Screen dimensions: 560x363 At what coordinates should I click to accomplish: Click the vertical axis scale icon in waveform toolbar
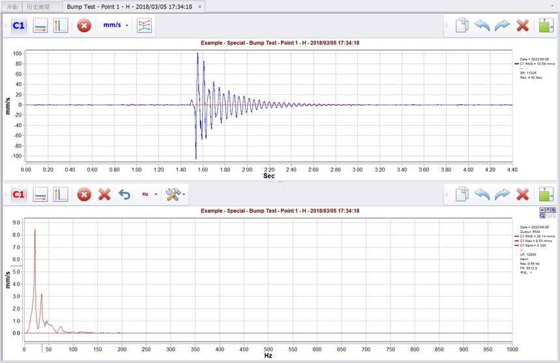61,26
